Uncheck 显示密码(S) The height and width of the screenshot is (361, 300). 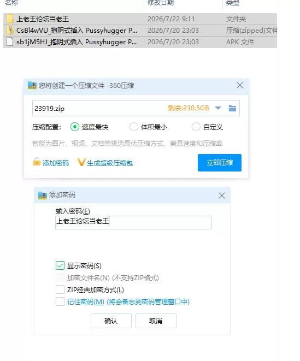click(x=60, y=265)
